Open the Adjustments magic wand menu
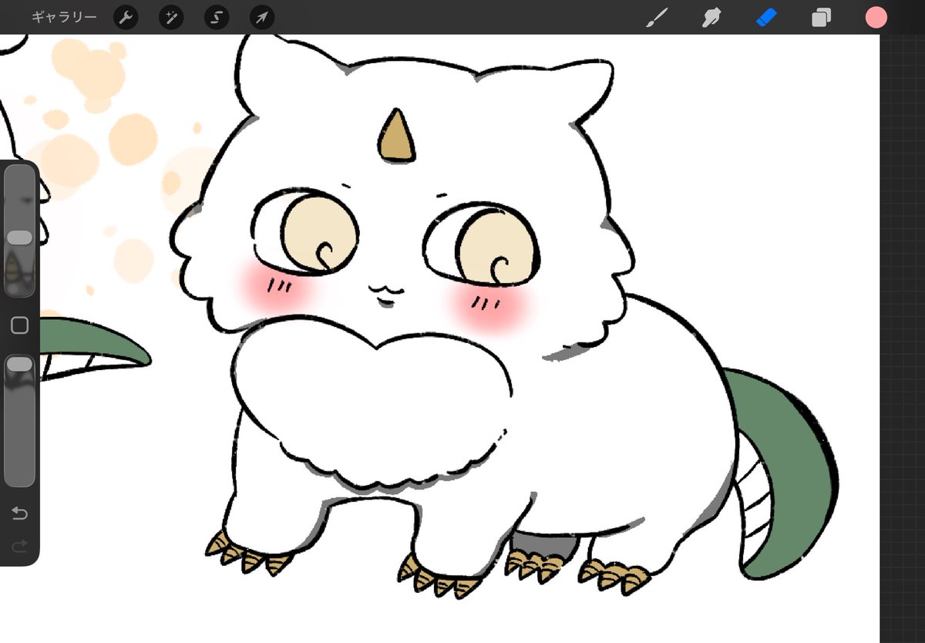Screen dimensions: 925x643 pos(171,18)
